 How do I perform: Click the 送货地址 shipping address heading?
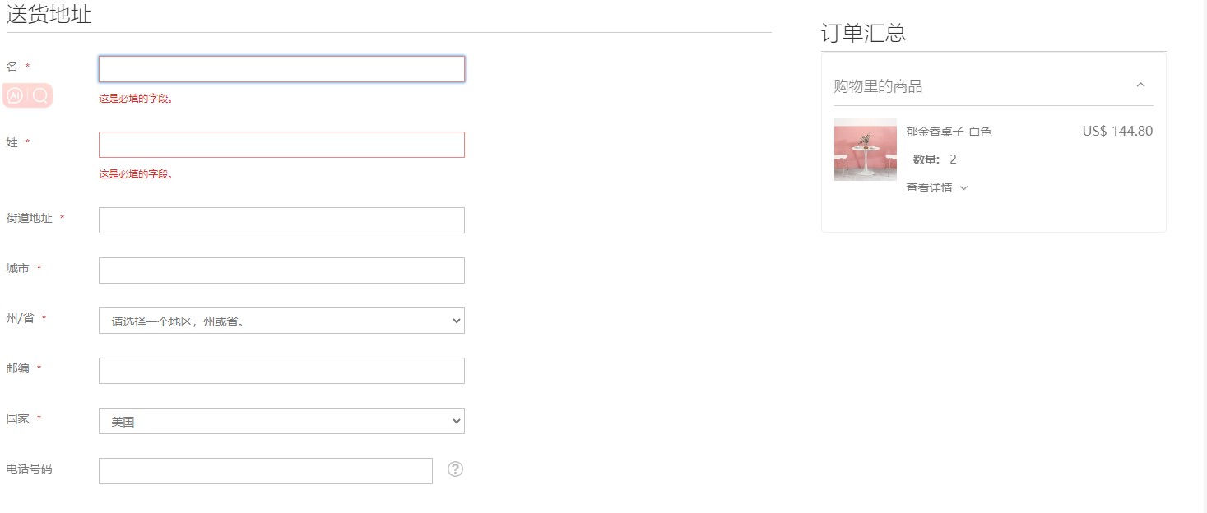pos(49,14)
